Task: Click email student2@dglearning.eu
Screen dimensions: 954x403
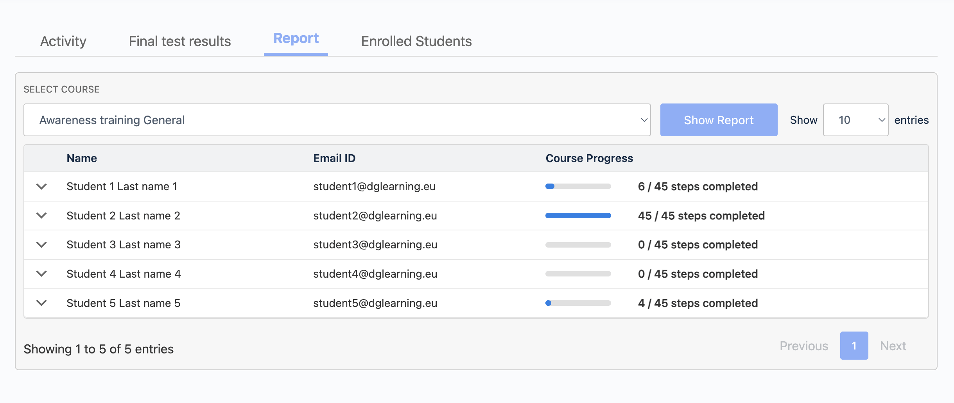Action: pyautogui.click(x=375, y=216)
